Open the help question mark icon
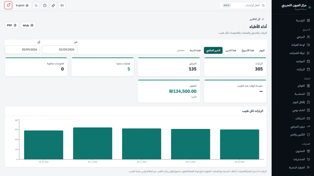Image resolution: width=314 pixels, height=176 pixels. (x=45, y=5)
